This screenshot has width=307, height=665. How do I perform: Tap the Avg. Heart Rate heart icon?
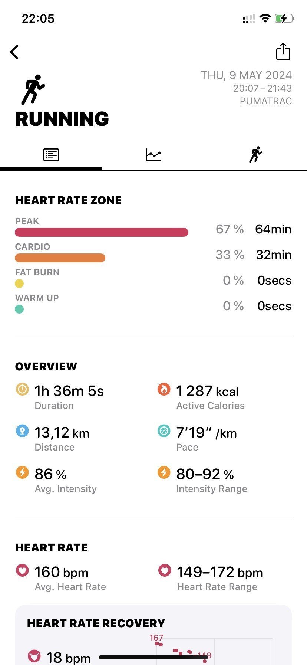[22, 570]
